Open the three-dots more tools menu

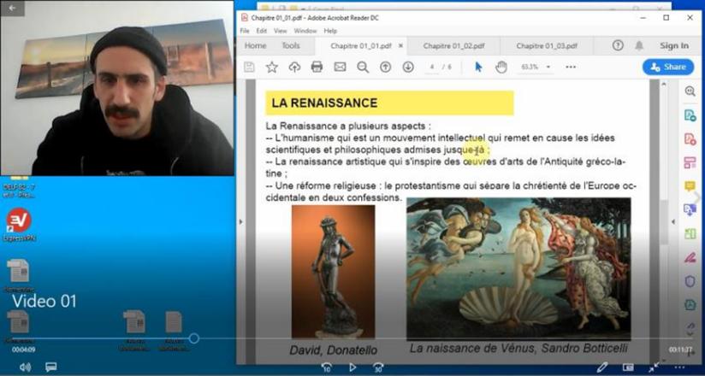coord(571,67)
